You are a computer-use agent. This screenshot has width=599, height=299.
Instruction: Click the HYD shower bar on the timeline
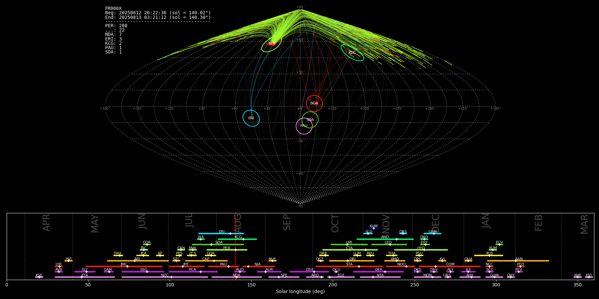(x=421, y=250)
